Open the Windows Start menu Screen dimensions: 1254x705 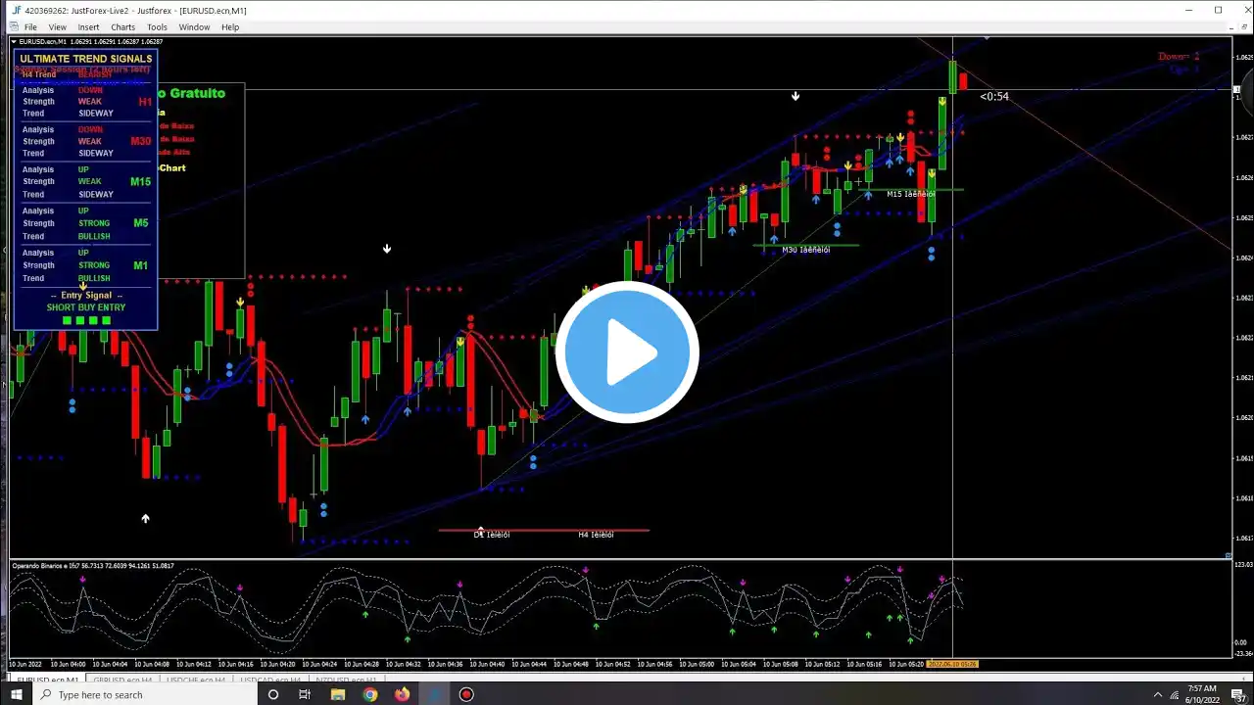[16, 694]
